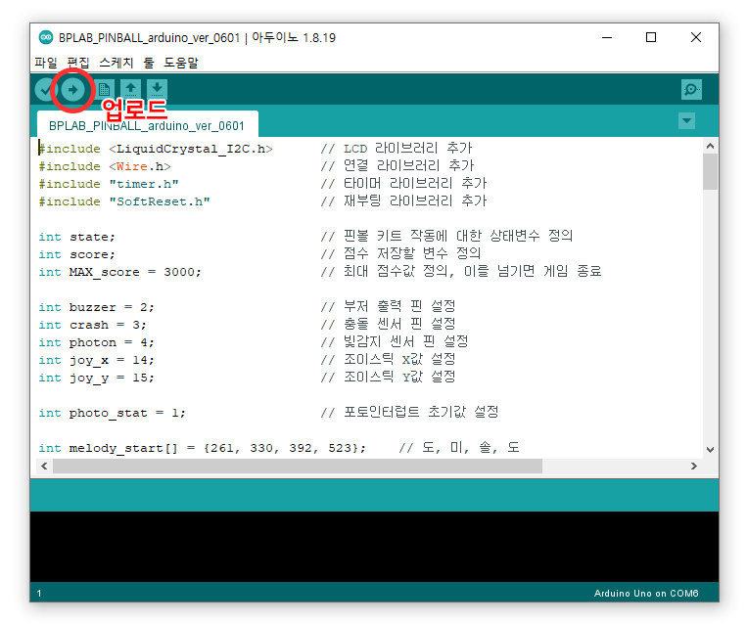The image size is (747, 624).
Task: Click the comment "// 재부팅 라이브러리 추가"
Action: point(404,201)
